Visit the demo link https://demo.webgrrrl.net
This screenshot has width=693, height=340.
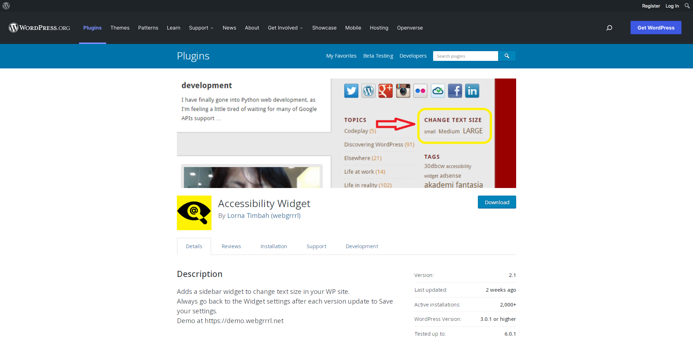click(x=244, y=321)
